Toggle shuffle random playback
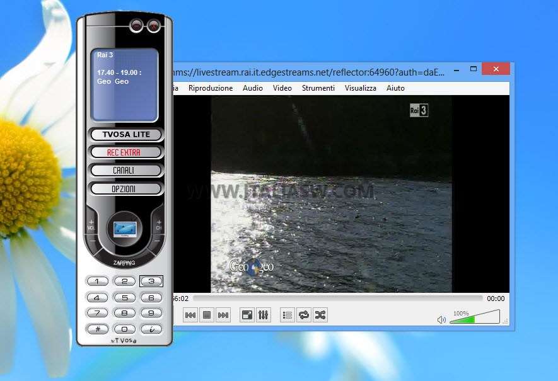 (x=320, y=315)
